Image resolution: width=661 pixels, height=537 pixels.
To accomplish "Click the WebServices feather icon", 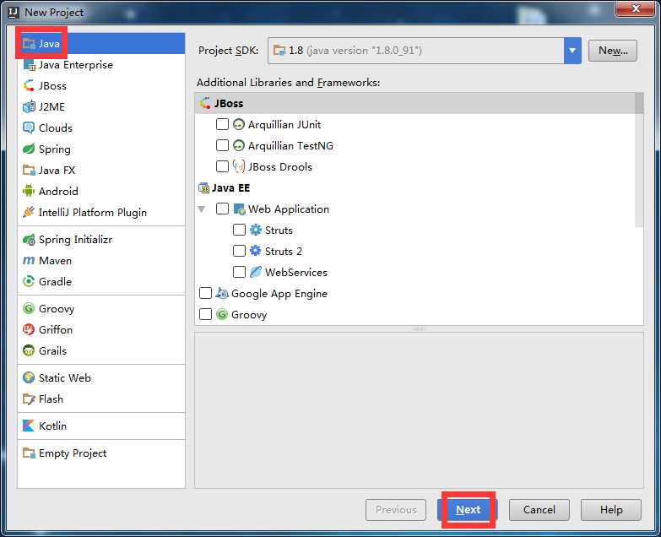I will pyautogui.click(x=256, y=272).
